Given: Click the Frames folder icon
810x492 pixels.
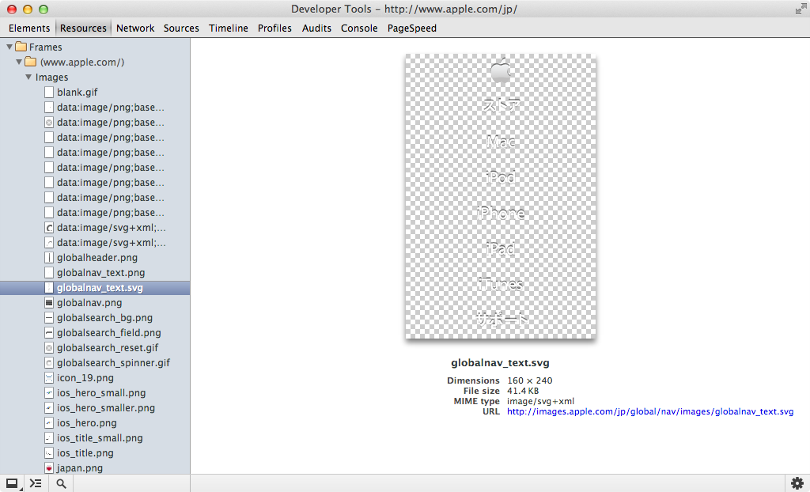Looking at the screenshot, I should (x=21, y=47).
